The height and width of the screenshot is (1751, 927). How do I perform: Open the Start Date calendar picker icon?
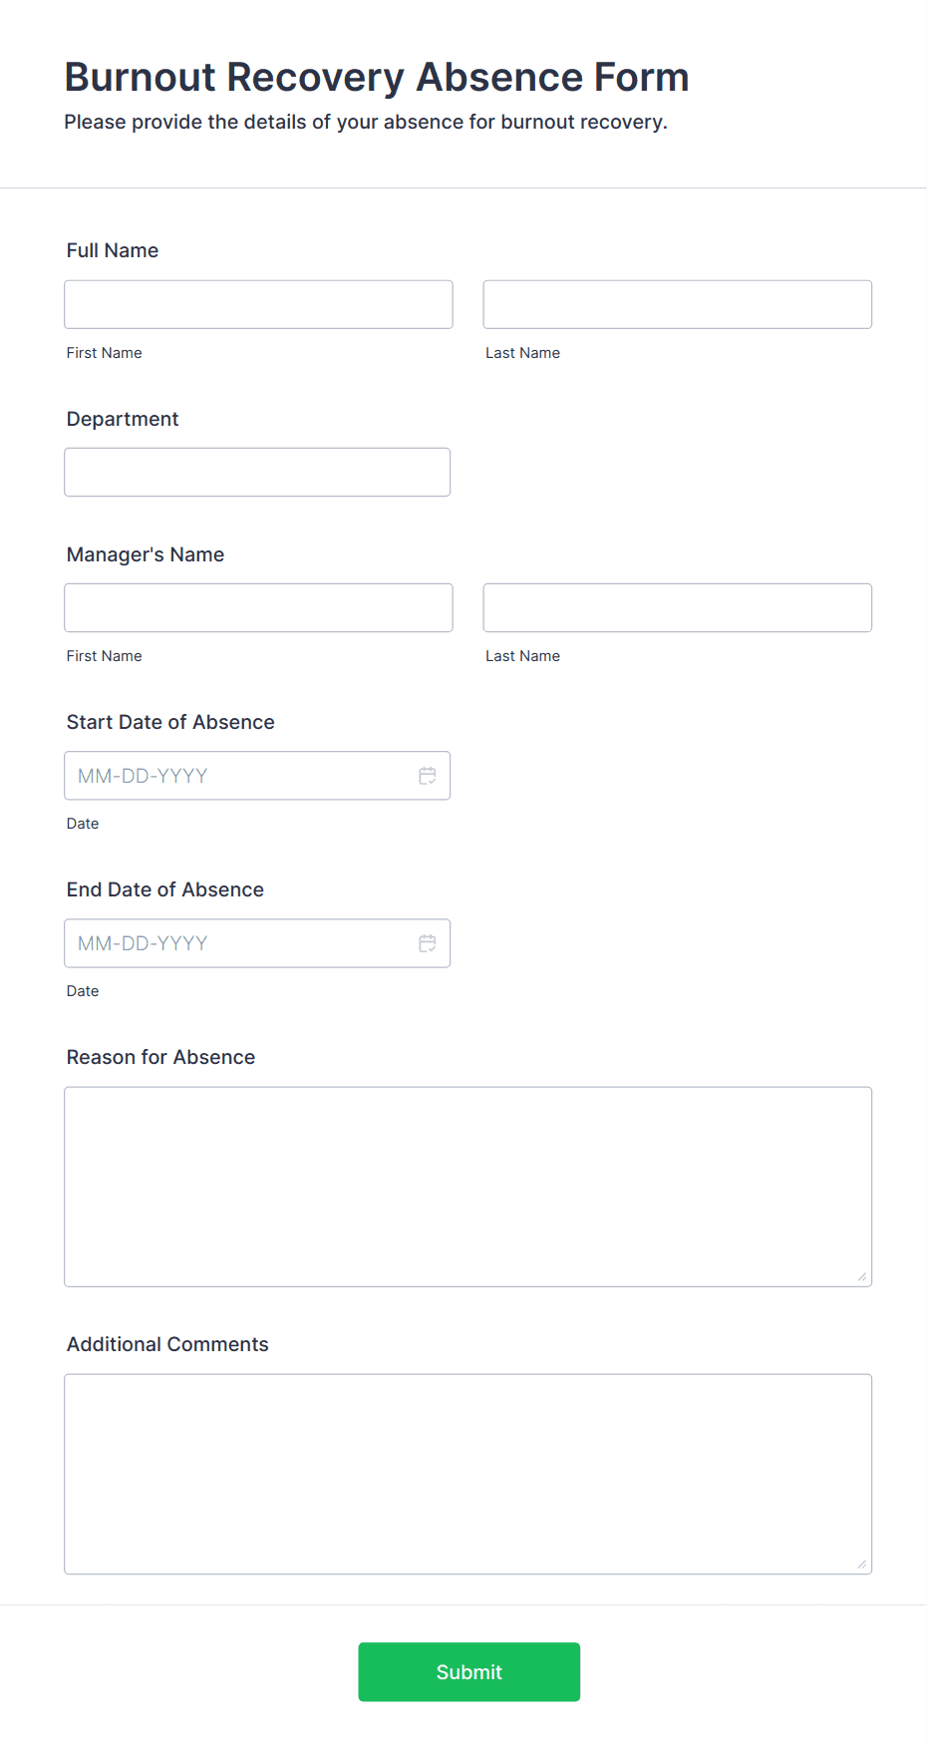(428, 776)
